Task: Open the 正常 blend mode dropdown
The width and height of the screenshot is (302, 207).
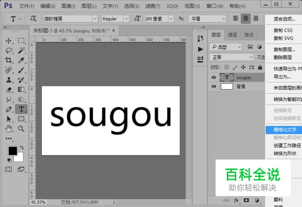Action: 231,58
